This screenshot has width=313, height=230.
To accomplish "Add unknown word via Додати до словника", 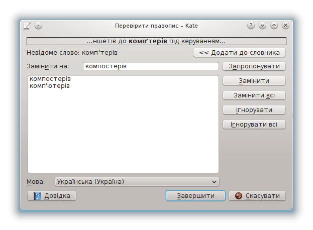I will pos(239,53).
